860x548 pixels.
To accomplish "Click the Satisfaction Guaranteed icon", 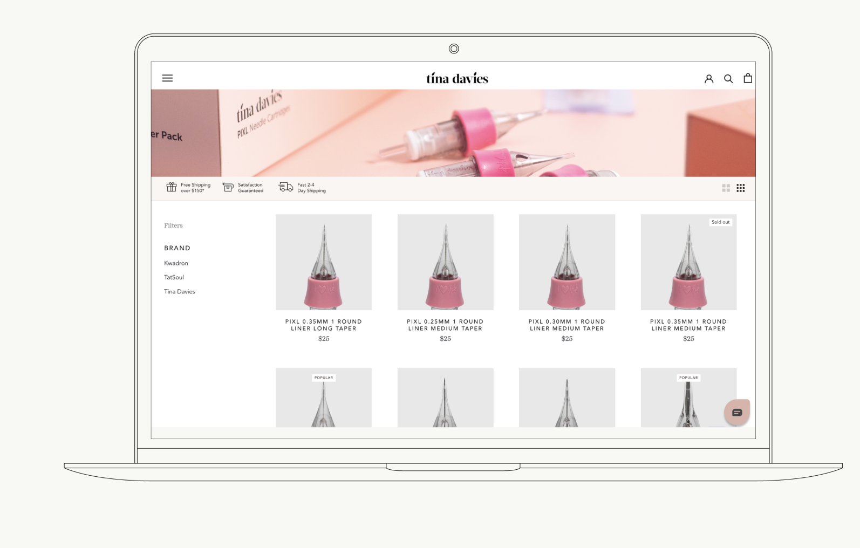I will coord(228,187).
